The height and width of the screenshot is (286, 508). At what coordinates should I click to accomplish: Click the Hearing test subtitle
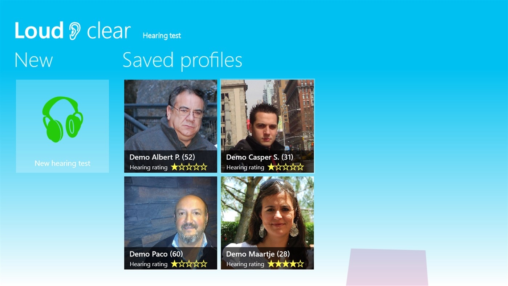162,36
